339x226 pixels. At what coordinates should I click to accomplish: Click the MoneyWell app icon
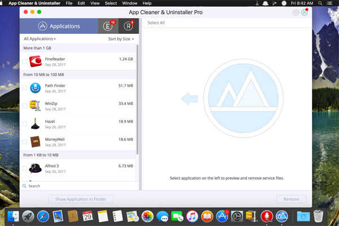pyautogui.click(x=36, y=141)
